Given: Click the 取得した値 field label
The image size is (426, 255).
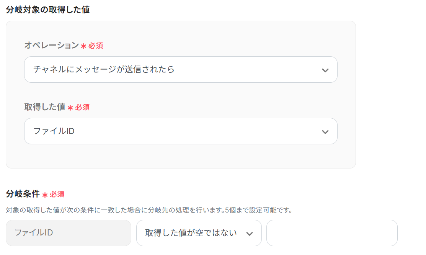Looking at the screenshot, I should coord(45,107).
